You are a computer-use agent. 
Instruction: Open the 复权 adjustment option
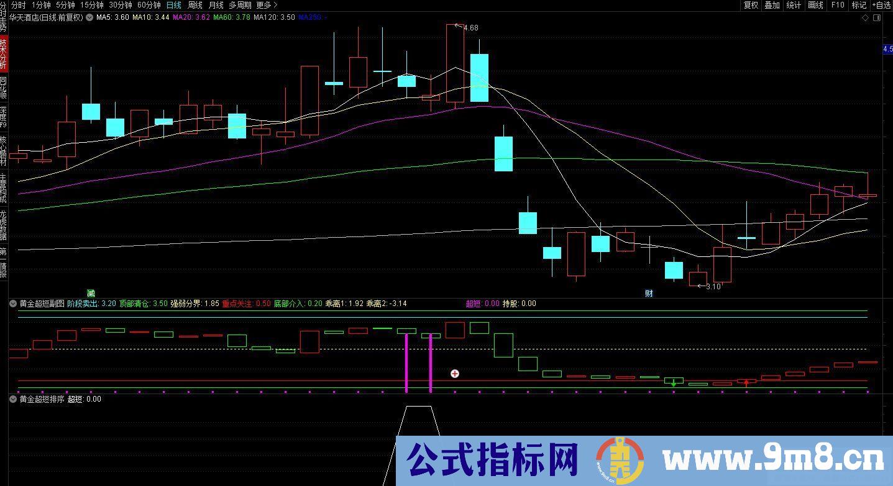pos(751,5)
